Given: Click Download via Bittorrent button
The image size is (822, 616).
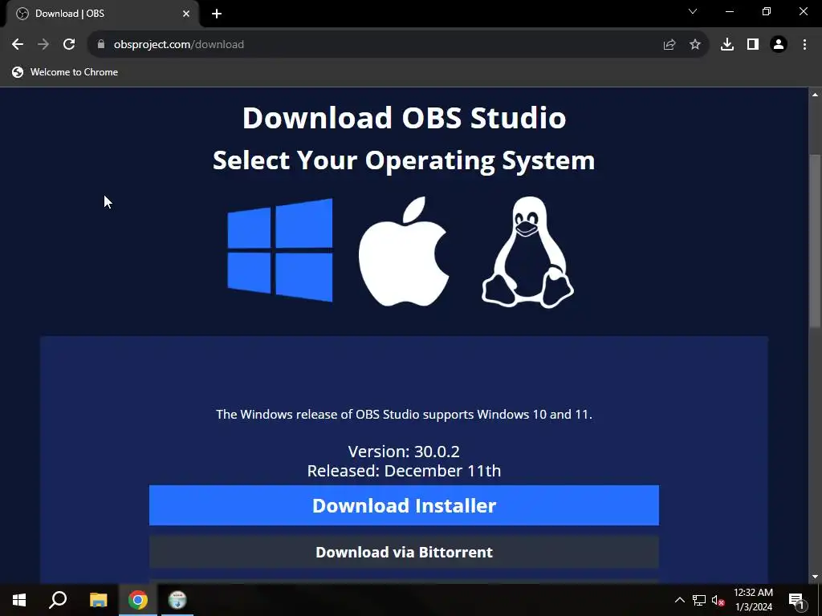Looking at the screenshot, I should click(x=404, y=552).
